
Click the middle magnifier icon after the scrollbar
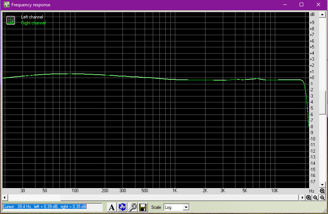(x=315, y=198)
